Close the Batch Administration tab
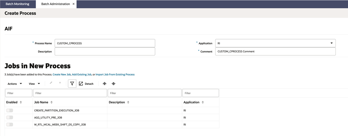 74,4
